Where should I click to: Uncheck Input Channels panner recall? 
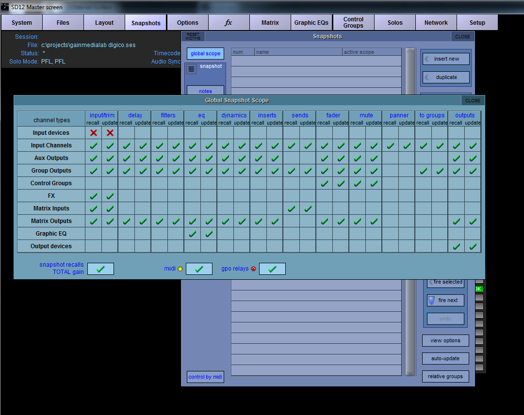point(390,145)
